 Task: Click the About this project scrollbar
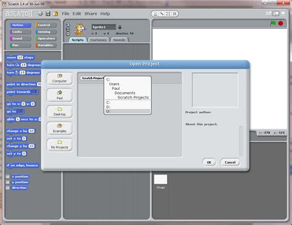pos(241,141)
